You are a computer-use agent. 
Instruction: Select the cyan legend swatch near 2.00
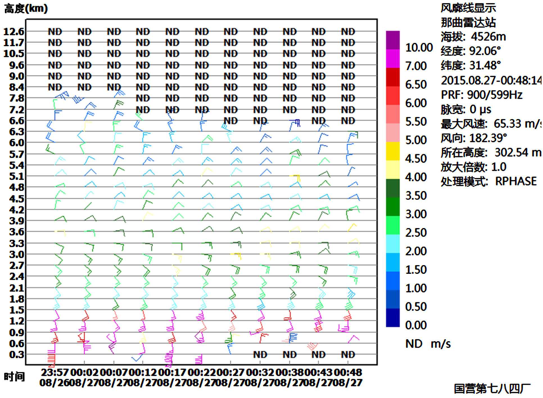[x=393, y=244]
